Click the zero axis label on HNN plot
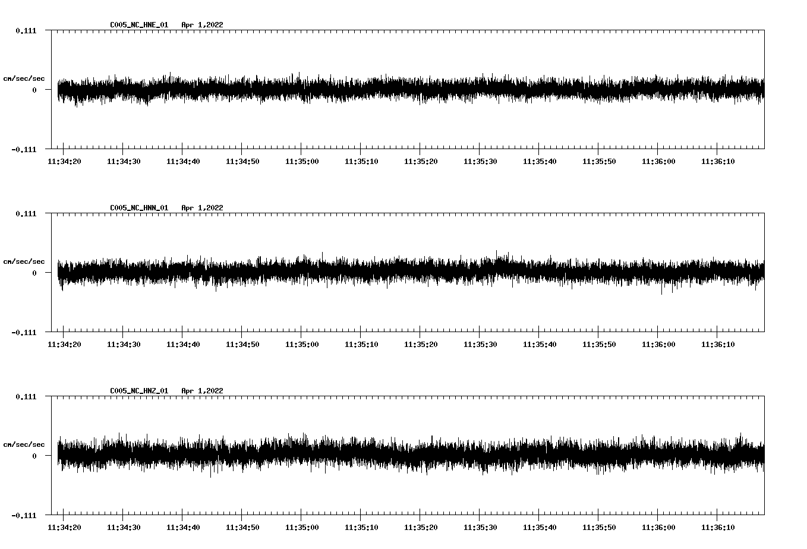Screen dimensions: 807x549 click(x=34, y=273)
